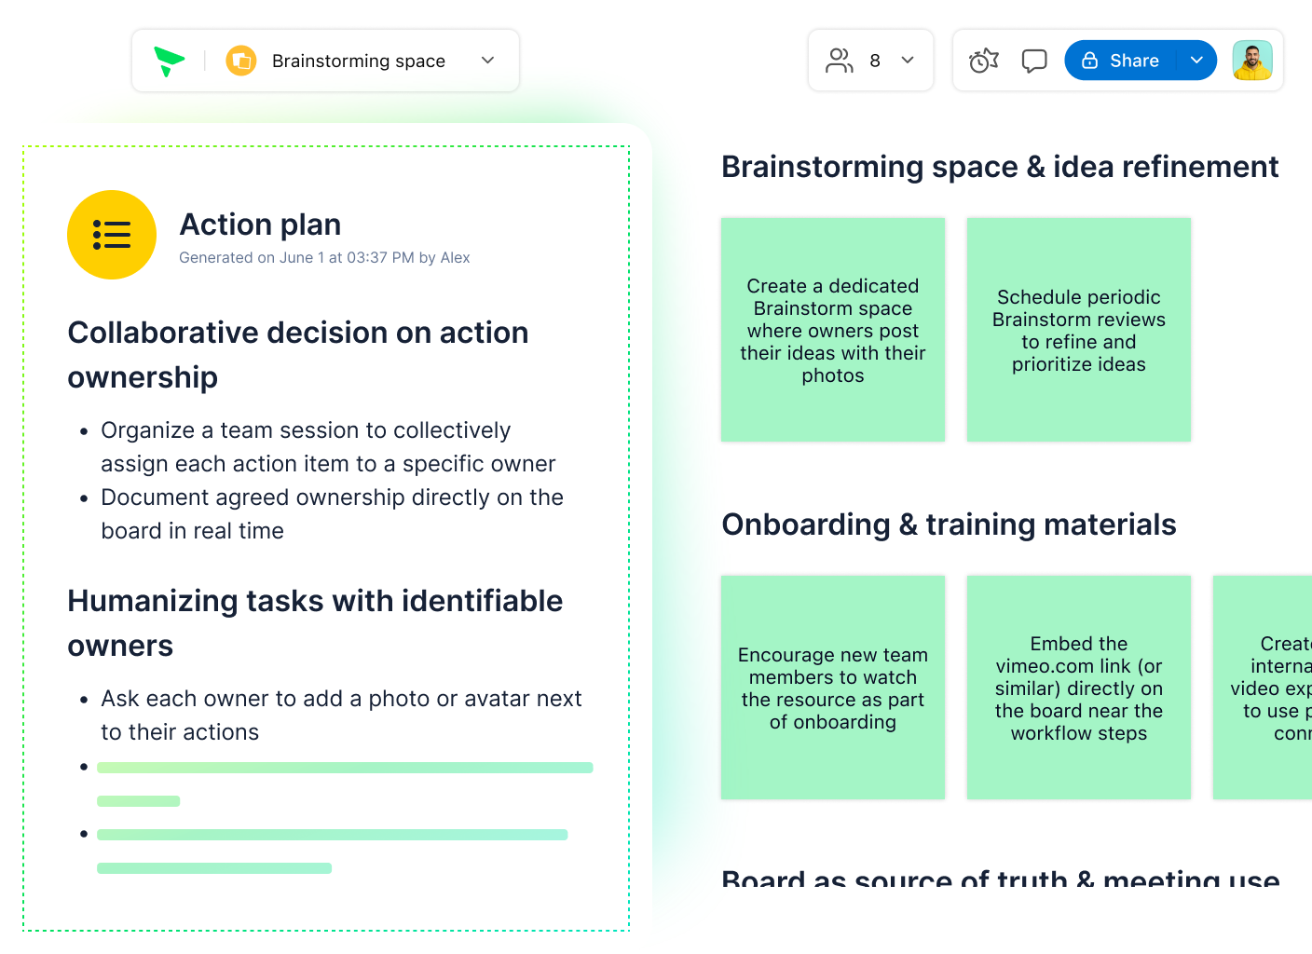The width and height of the screenshot is (1312, 954).
Task: Open the Share options dropdown arrow
Action: tap(1196, 61)
